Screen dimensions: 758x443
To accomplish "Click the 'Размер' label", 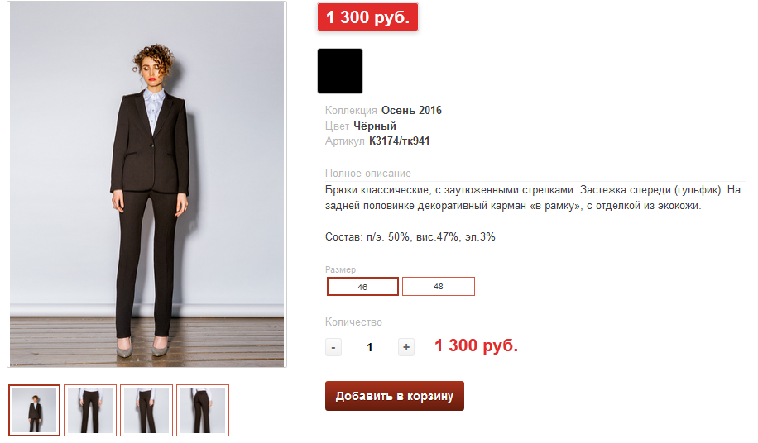I will [340, 269].
